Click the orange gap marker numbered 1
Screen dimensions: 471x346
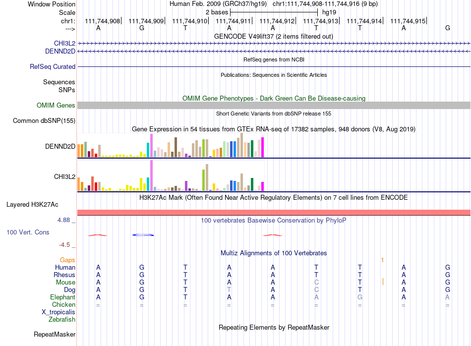382,260
